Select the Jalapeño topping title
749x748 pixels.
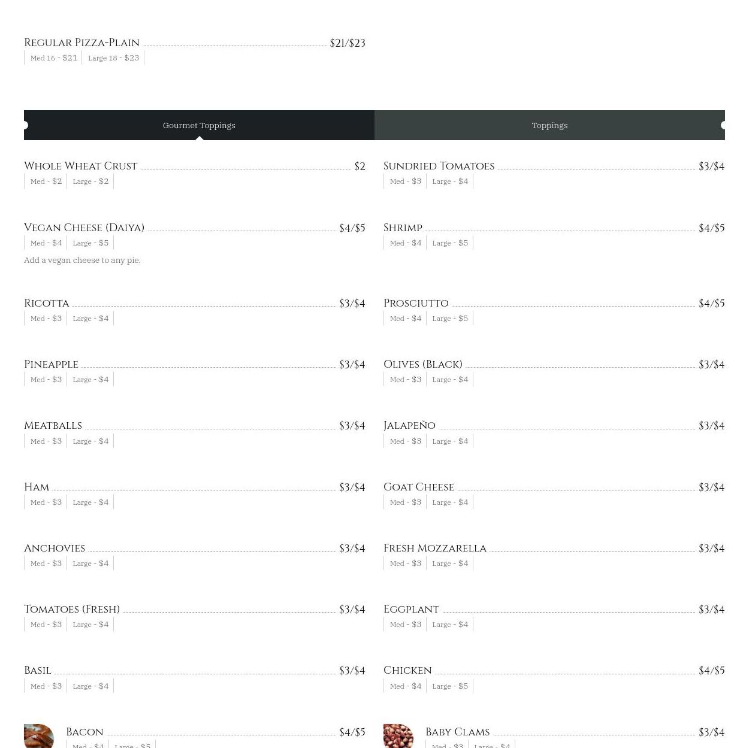point(409,425)
